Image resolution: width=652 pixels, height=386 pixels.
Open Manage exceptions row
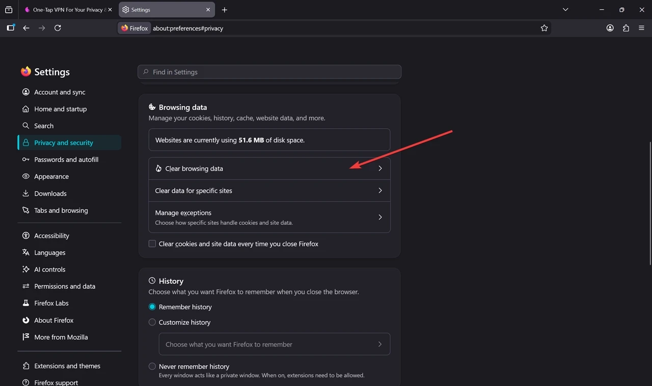(269, 217)
